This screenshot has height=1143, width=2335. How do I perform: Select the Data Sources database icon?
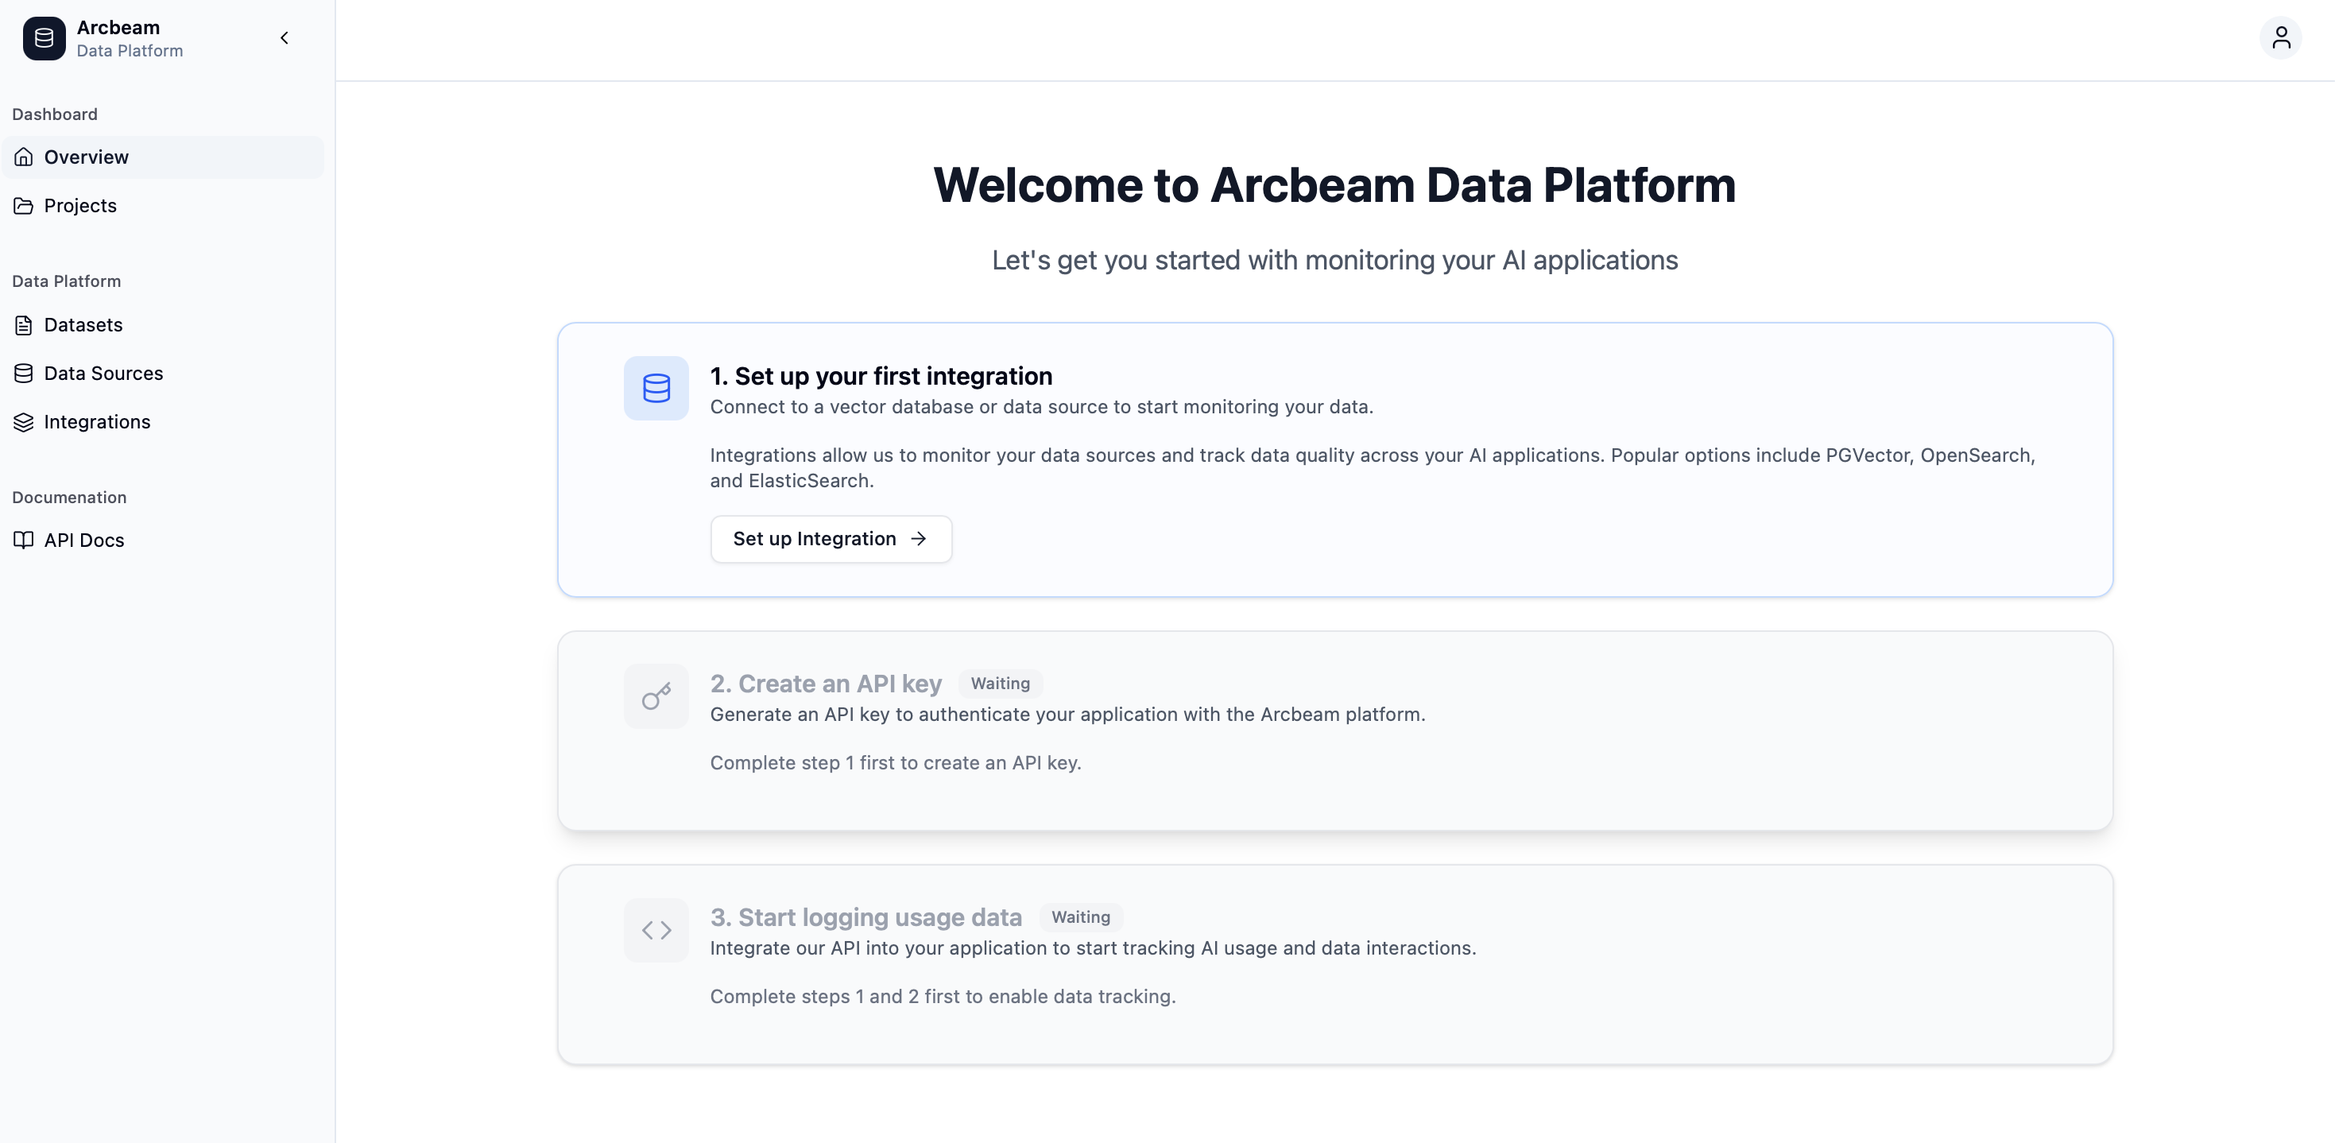click(23, 373)
